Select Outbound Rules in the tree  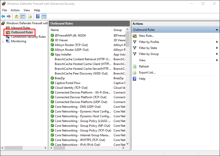pos(22,32)
